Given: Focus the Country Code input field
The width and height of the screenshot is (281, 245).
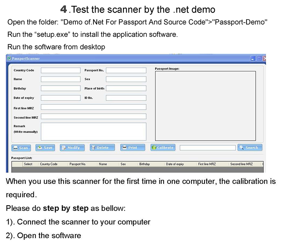Looking at the screenshot, I should [60, 70].
